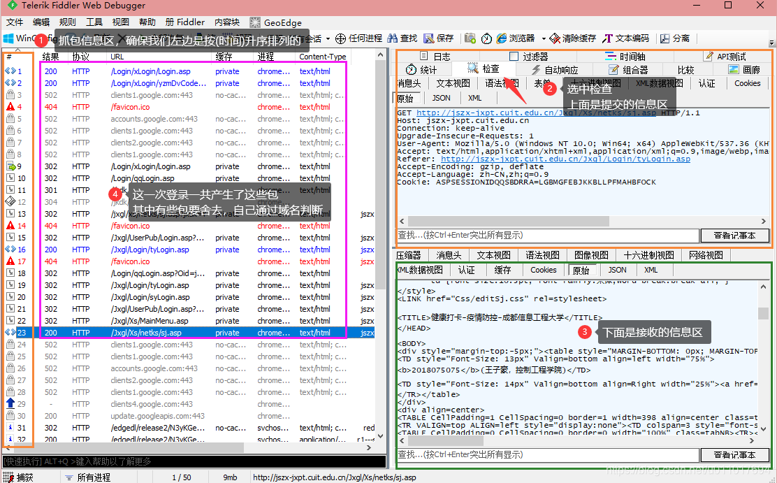777x483 pixels.
Task: Open the Log (日志) tab
Action: pyautogui.click(x=435, y=57)
